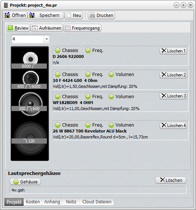Delete driver 1 with Löschen 1
Screen dimensions: 196x210
click(x=173, y=51)
